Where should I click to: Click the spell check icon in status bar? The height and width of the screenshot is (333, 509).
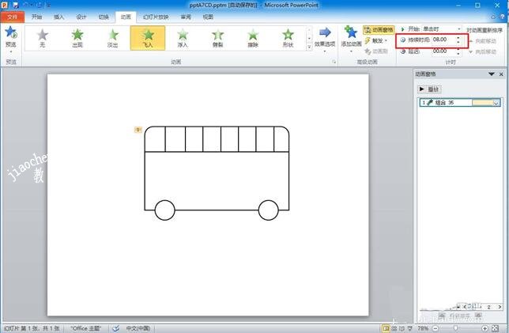pyautogui.click(x=116, y=328)
